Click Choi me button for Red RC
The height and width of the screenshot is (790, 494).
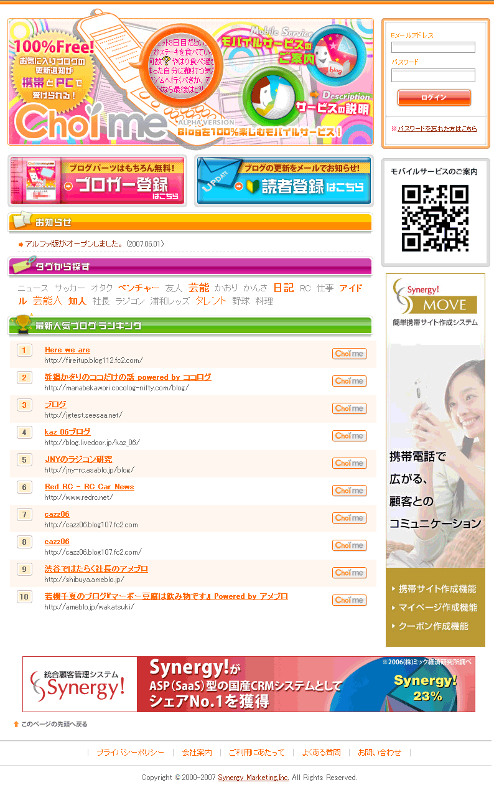349,491
